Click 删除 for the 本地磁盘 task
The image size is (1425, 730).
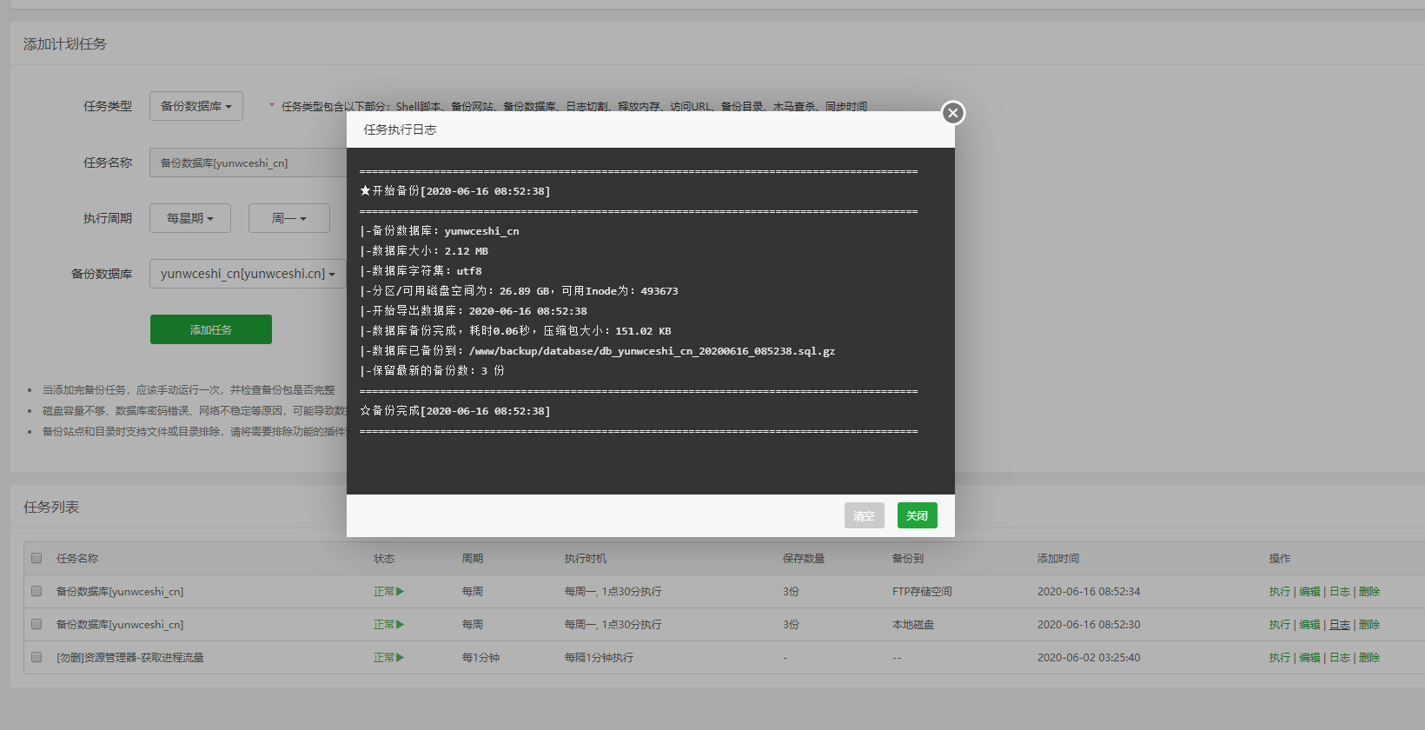tap(1369, 625)
